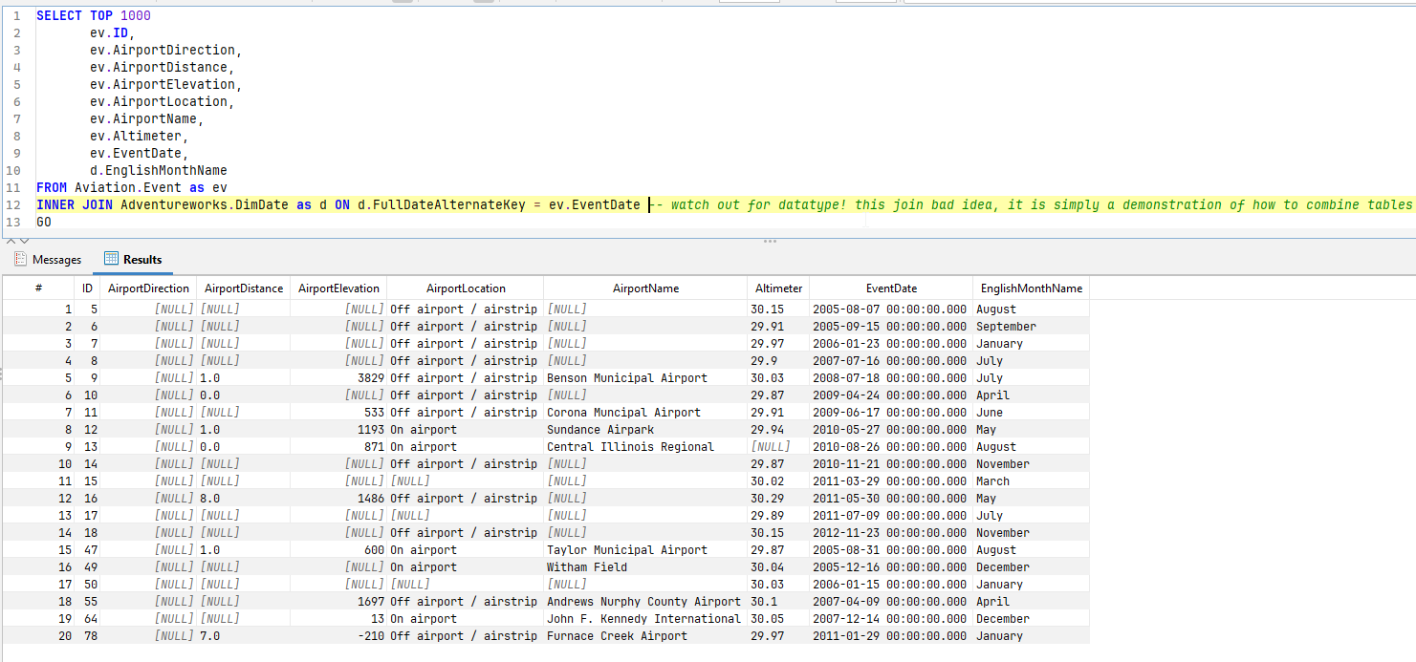Viewport: 1416px width, 662px height.
Task: Sort by the AirportName column header
Action: (644, 288)
